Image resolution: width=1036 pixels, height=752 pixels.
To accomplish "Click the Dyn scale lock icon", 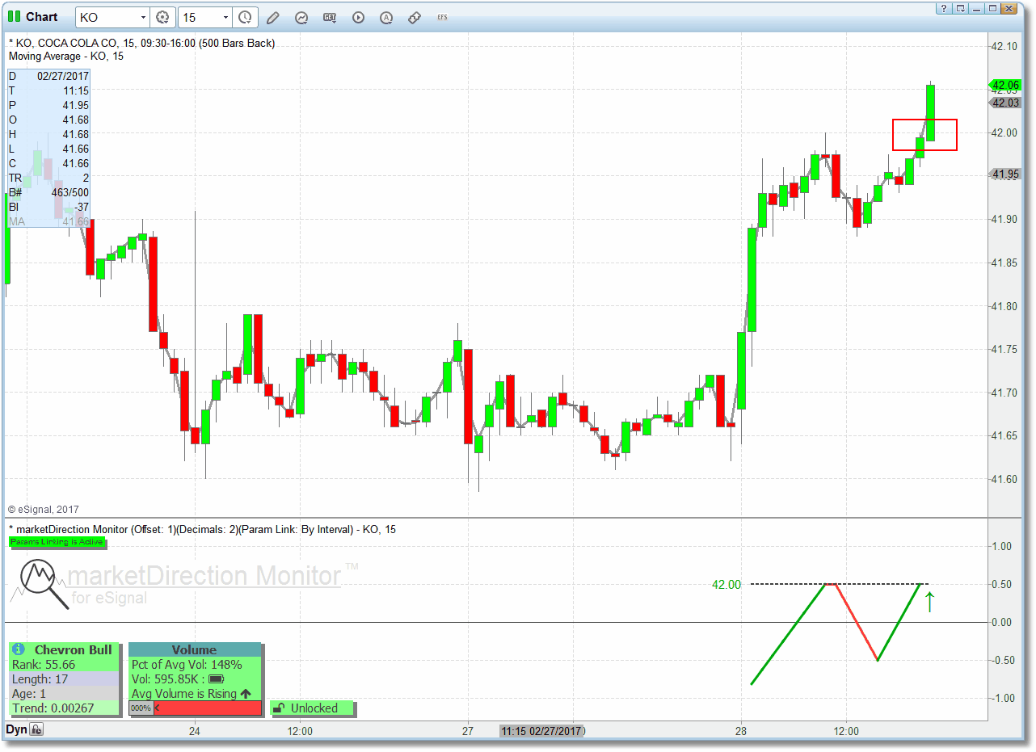I will click(x=37, y=730).
